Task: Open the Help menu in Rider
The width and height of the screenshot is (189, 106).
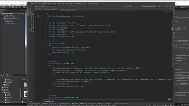Action: (x=84, y=3)
